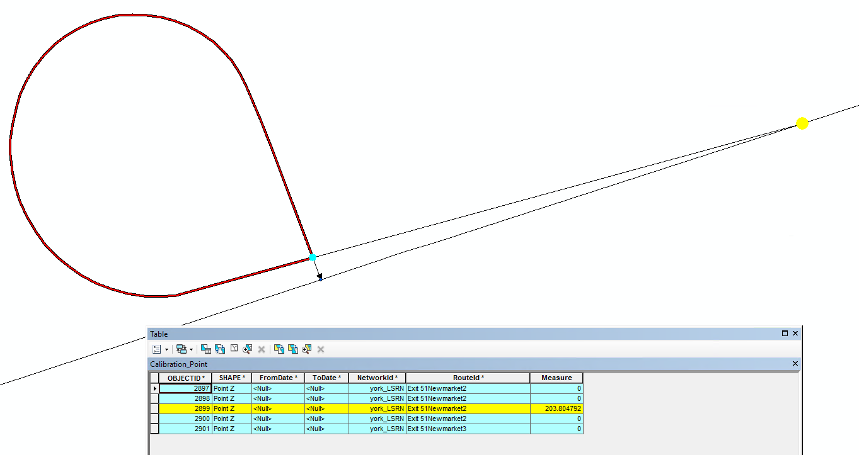Click the Unselect Highlighted icon

(279, 349)
